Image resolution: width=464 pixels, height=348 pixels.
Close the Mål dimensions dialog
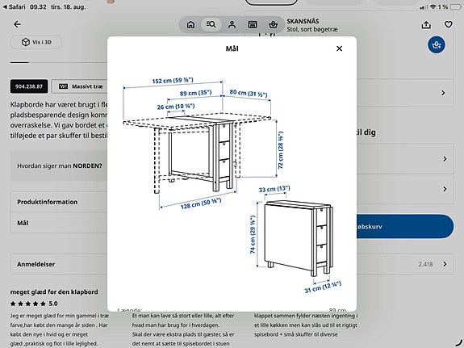[x=339, y=48]
